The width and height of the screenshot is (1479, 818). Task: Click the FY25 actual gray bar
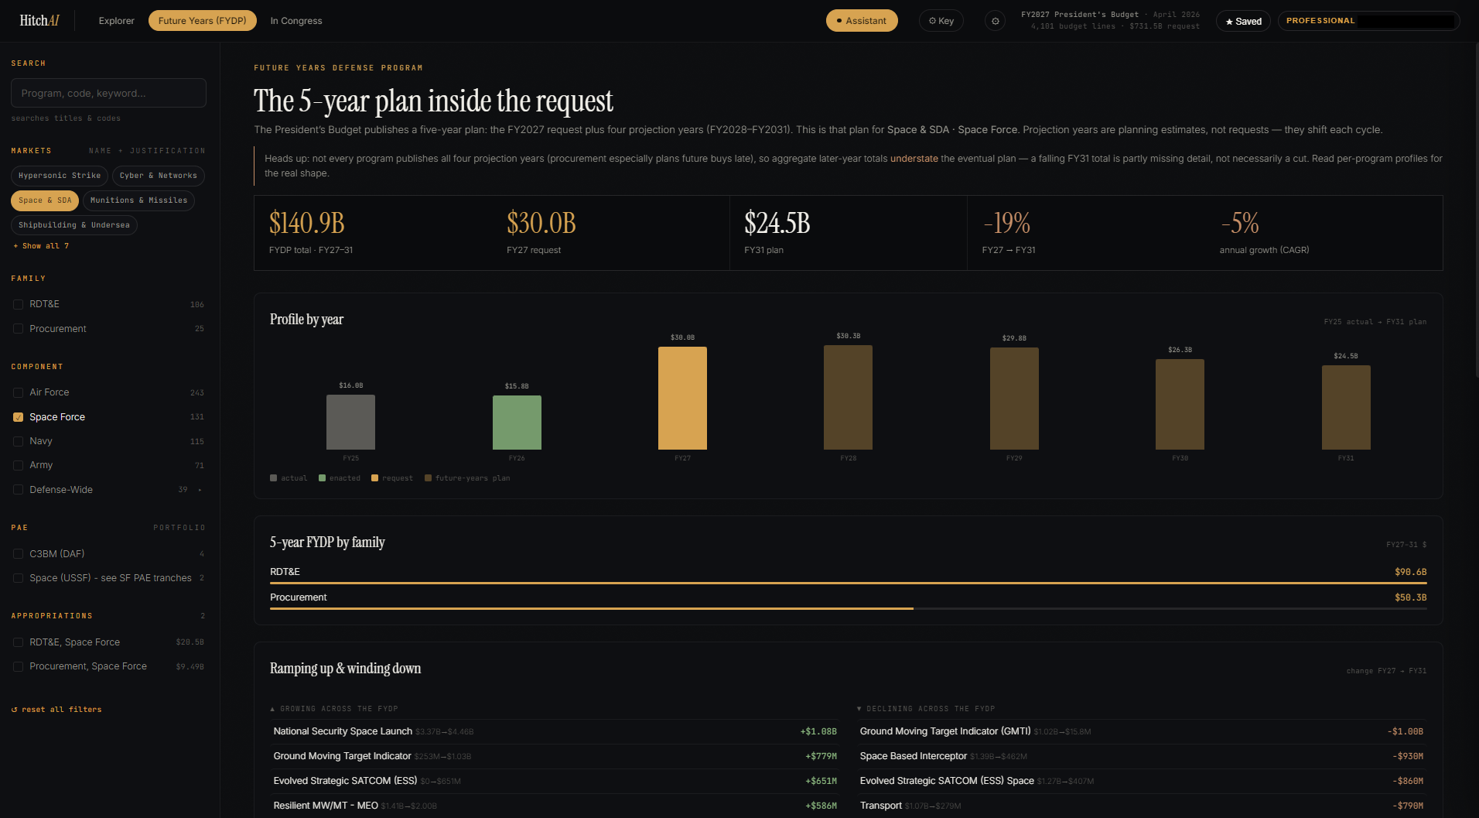pyautogui.click(x=350, y=422)
